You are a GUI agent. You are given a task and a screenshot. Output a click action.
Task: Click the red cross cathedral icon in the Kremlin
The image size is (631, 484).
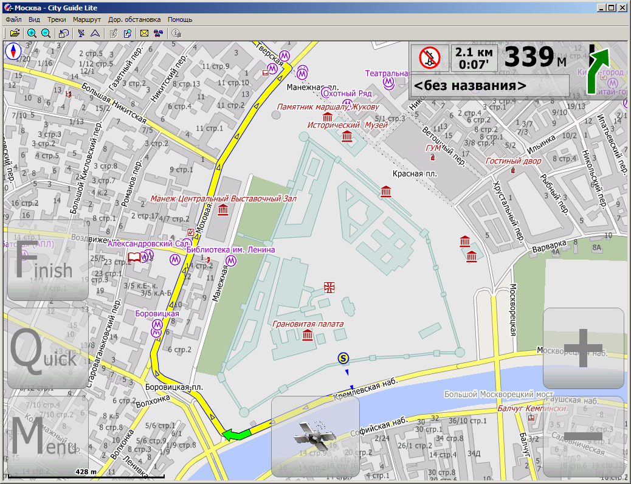tap(329, 288)
